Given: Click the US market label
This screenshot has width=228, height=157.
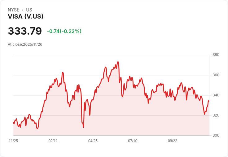Looking at the screenshot, I should pyautogui.click(x=29, y=10).
